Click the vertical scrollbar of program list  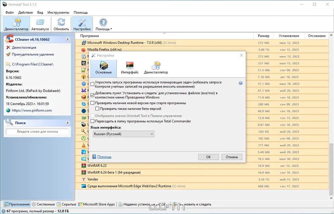(331, 117)
